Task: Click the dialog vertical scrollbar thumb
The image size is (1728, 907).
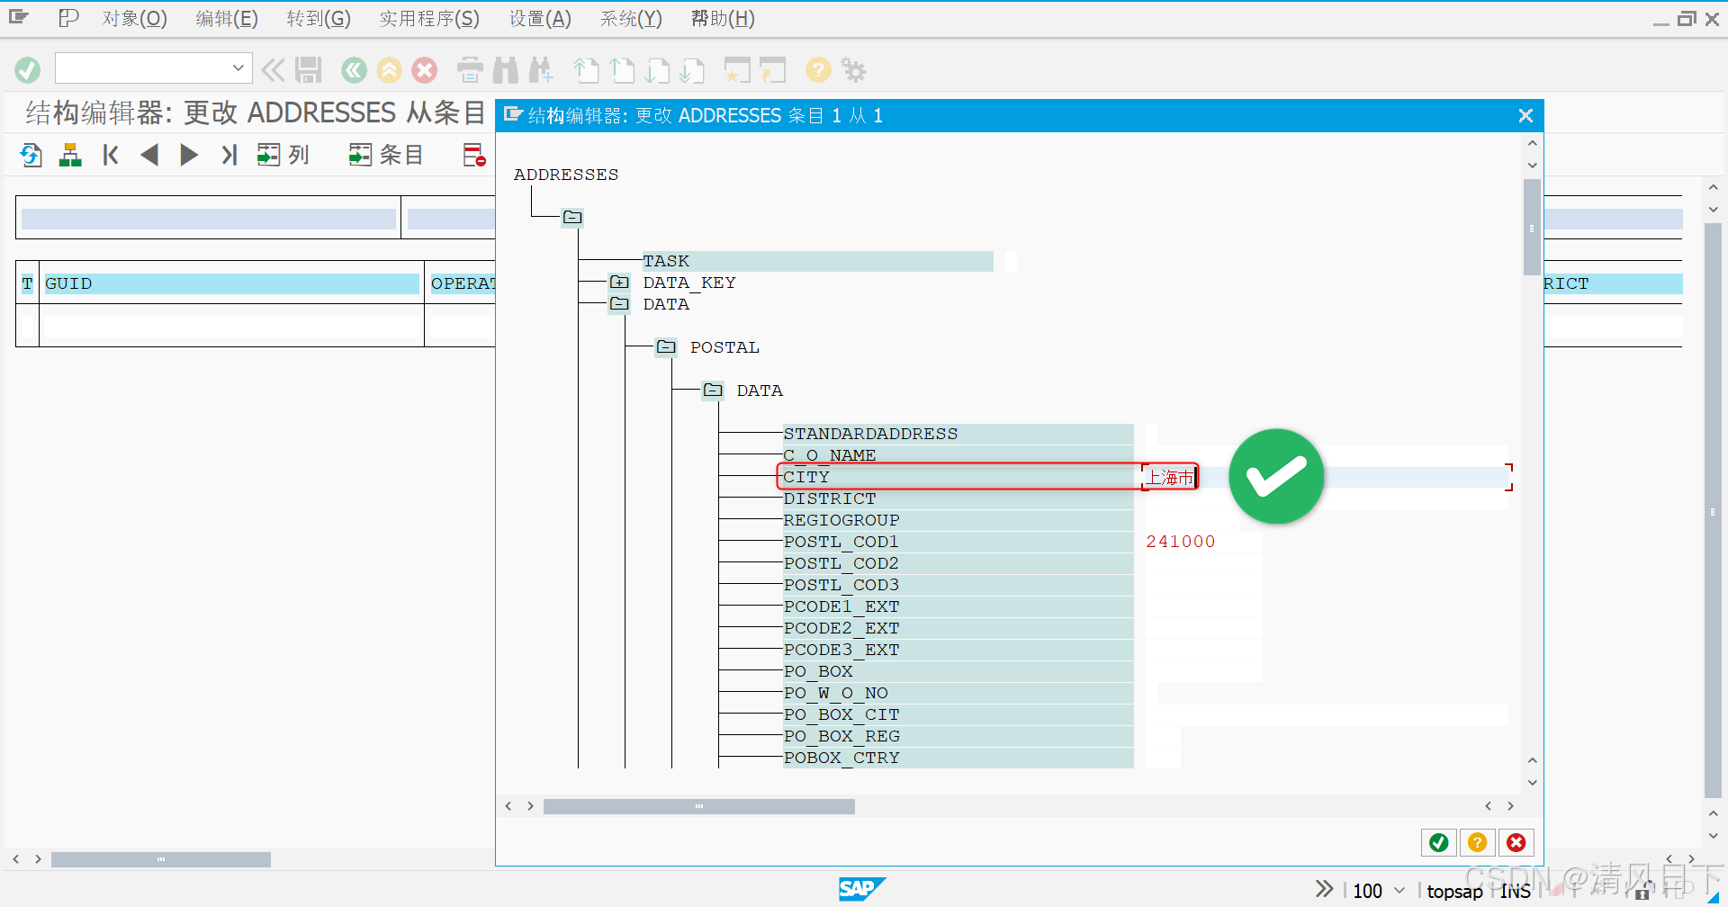Action: [1532, 228]
